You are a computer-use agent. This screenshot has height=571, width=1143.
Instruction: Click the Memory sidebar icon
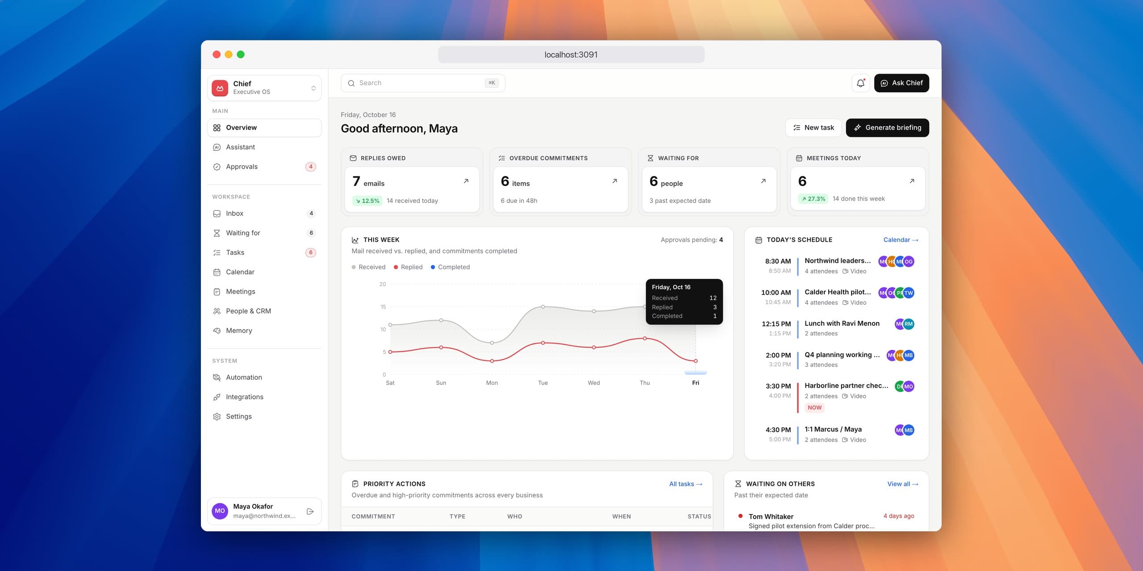tap(217, 331)
